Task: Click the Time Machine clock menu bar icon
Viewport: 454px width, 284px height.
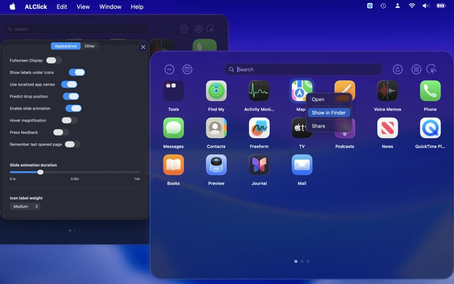Action: point(383,6)
